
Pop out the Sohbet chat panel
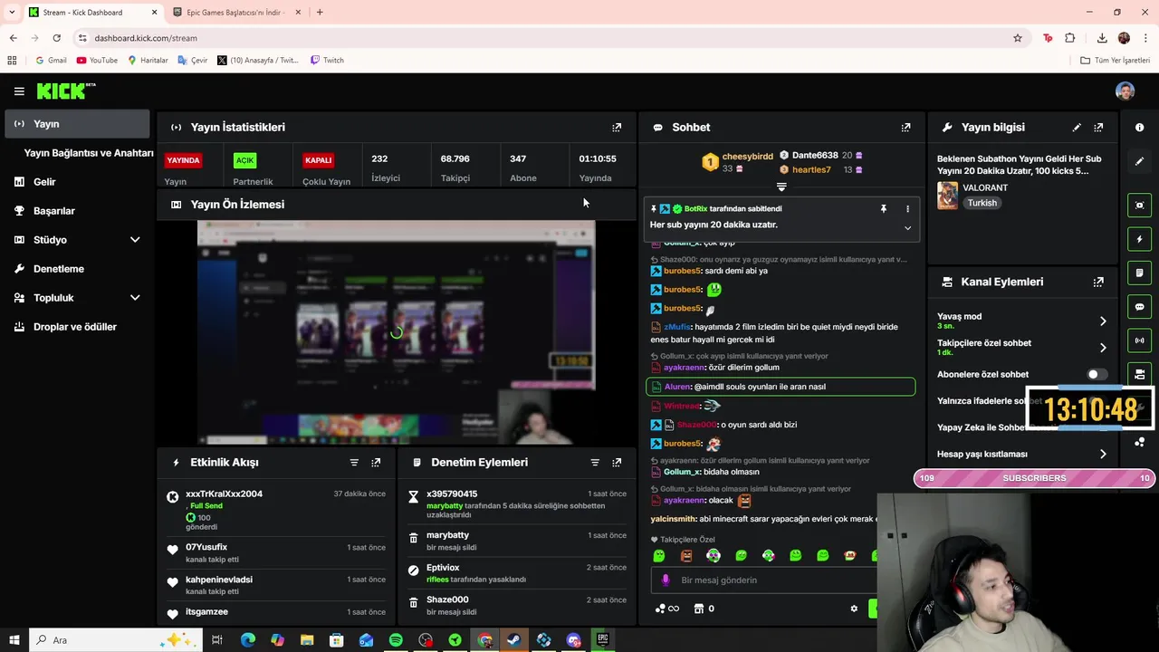click(905, 128)
